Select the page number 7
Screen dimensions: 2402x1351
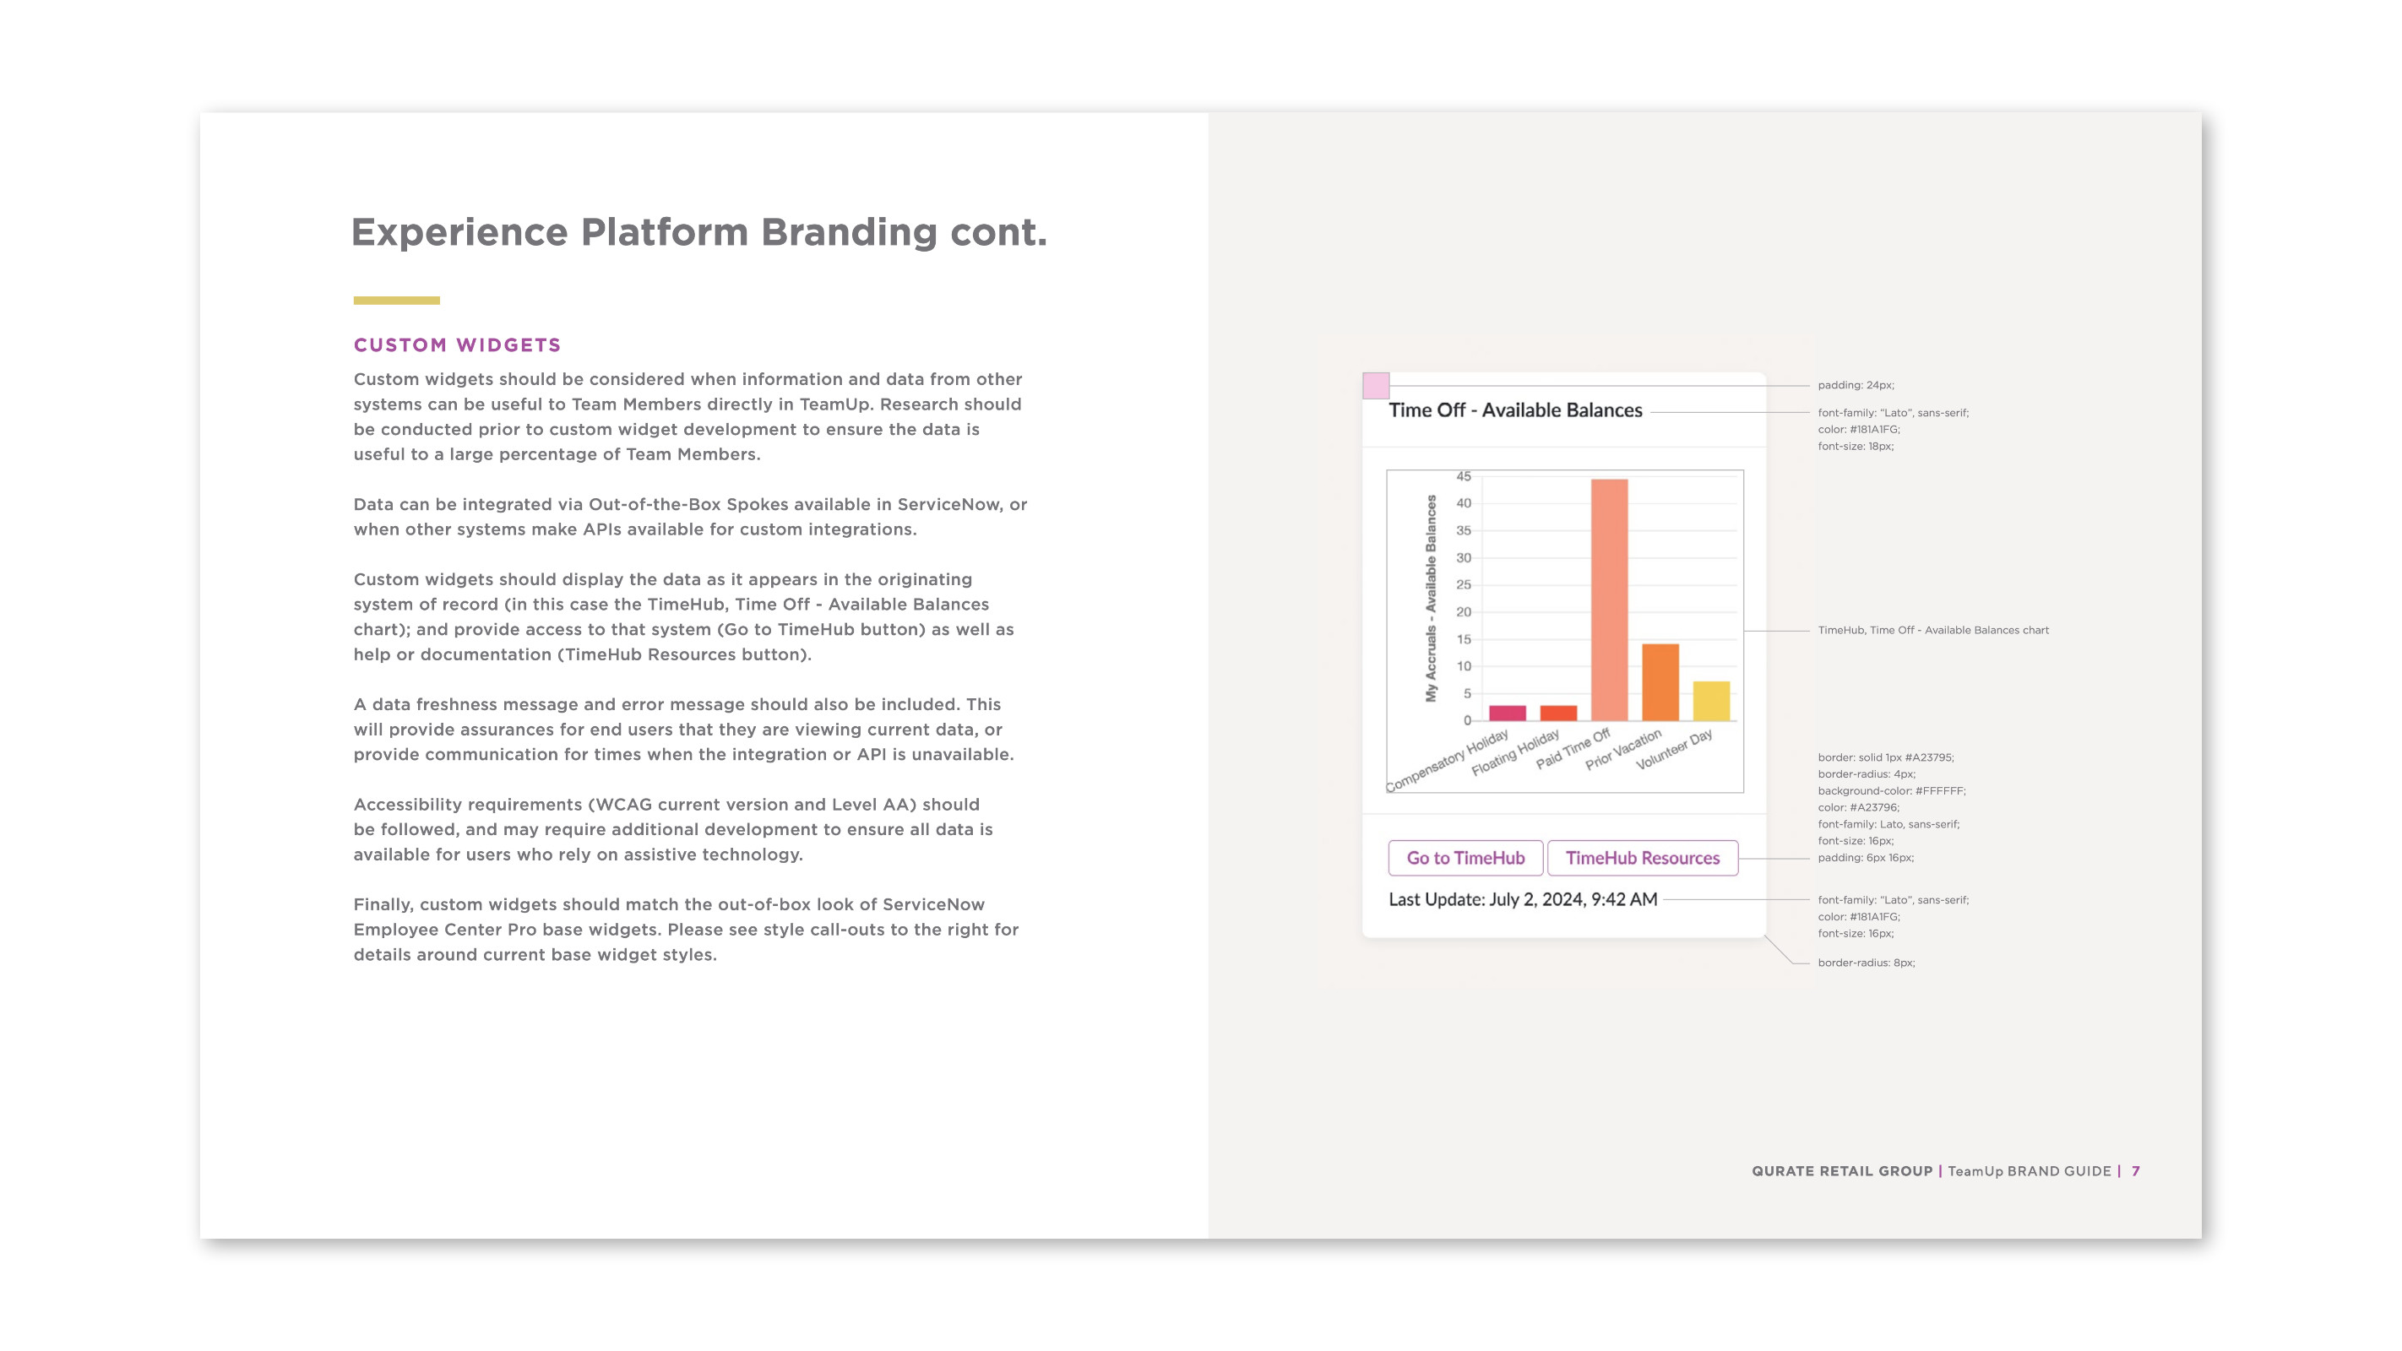click(x=2135, y=1171)
